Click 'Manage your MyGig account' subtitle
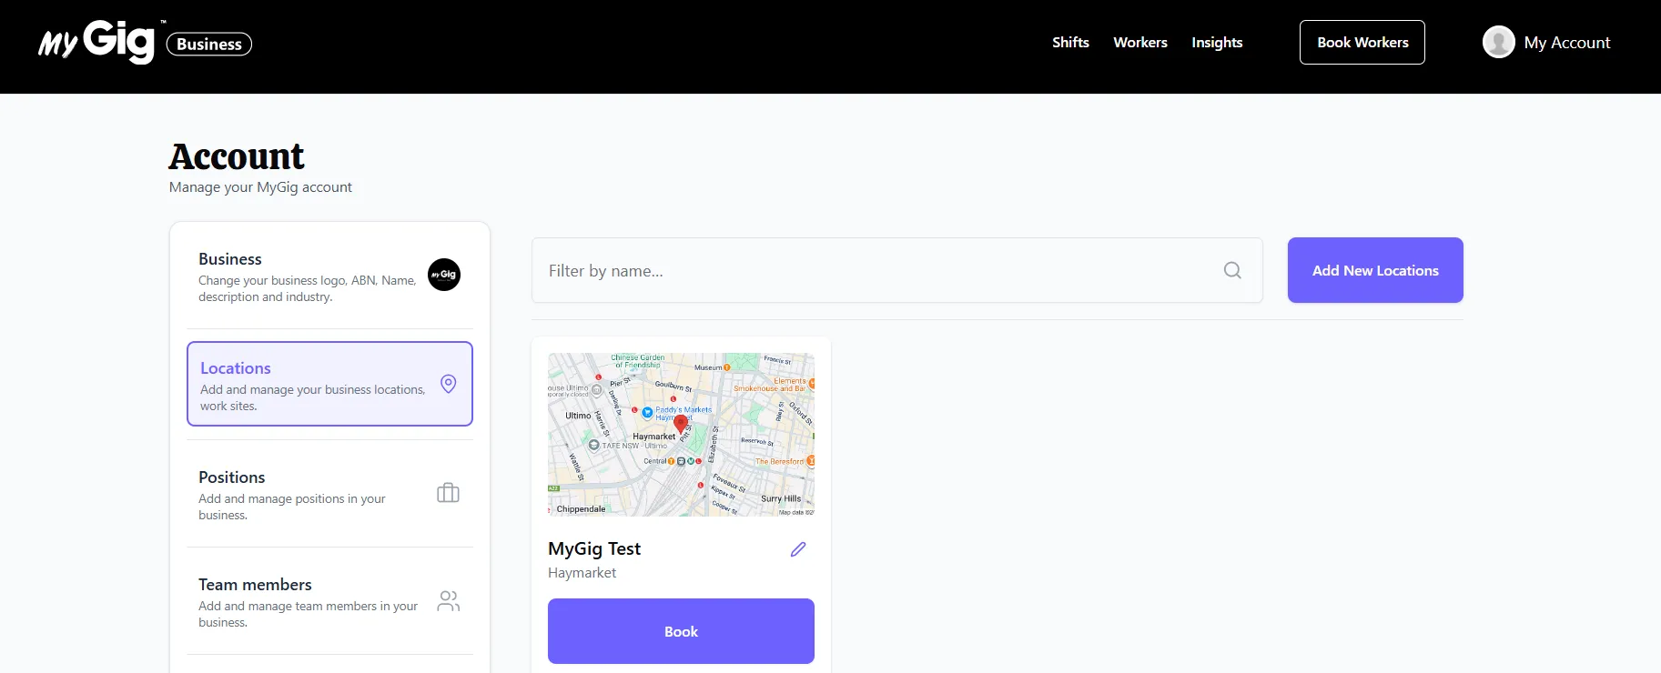Screen dimensions: 1661x673 pos(260,187)
